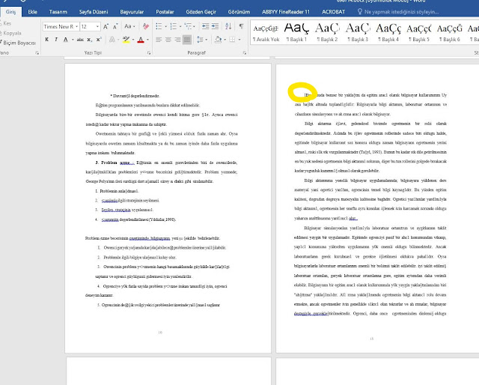The width and height of the screenshot is (479, 385).
Task: Insert bulleted list
Action: click(159, 26)
